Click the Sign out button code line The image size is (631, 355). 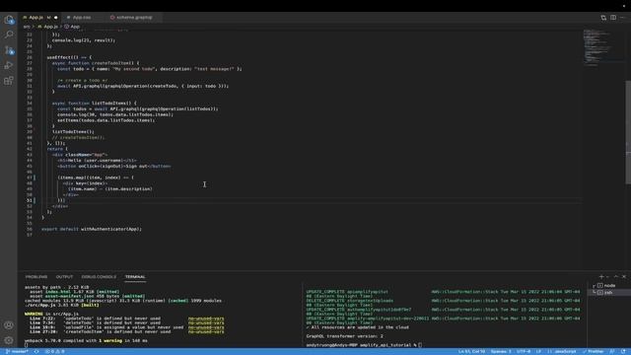(114, 167)
